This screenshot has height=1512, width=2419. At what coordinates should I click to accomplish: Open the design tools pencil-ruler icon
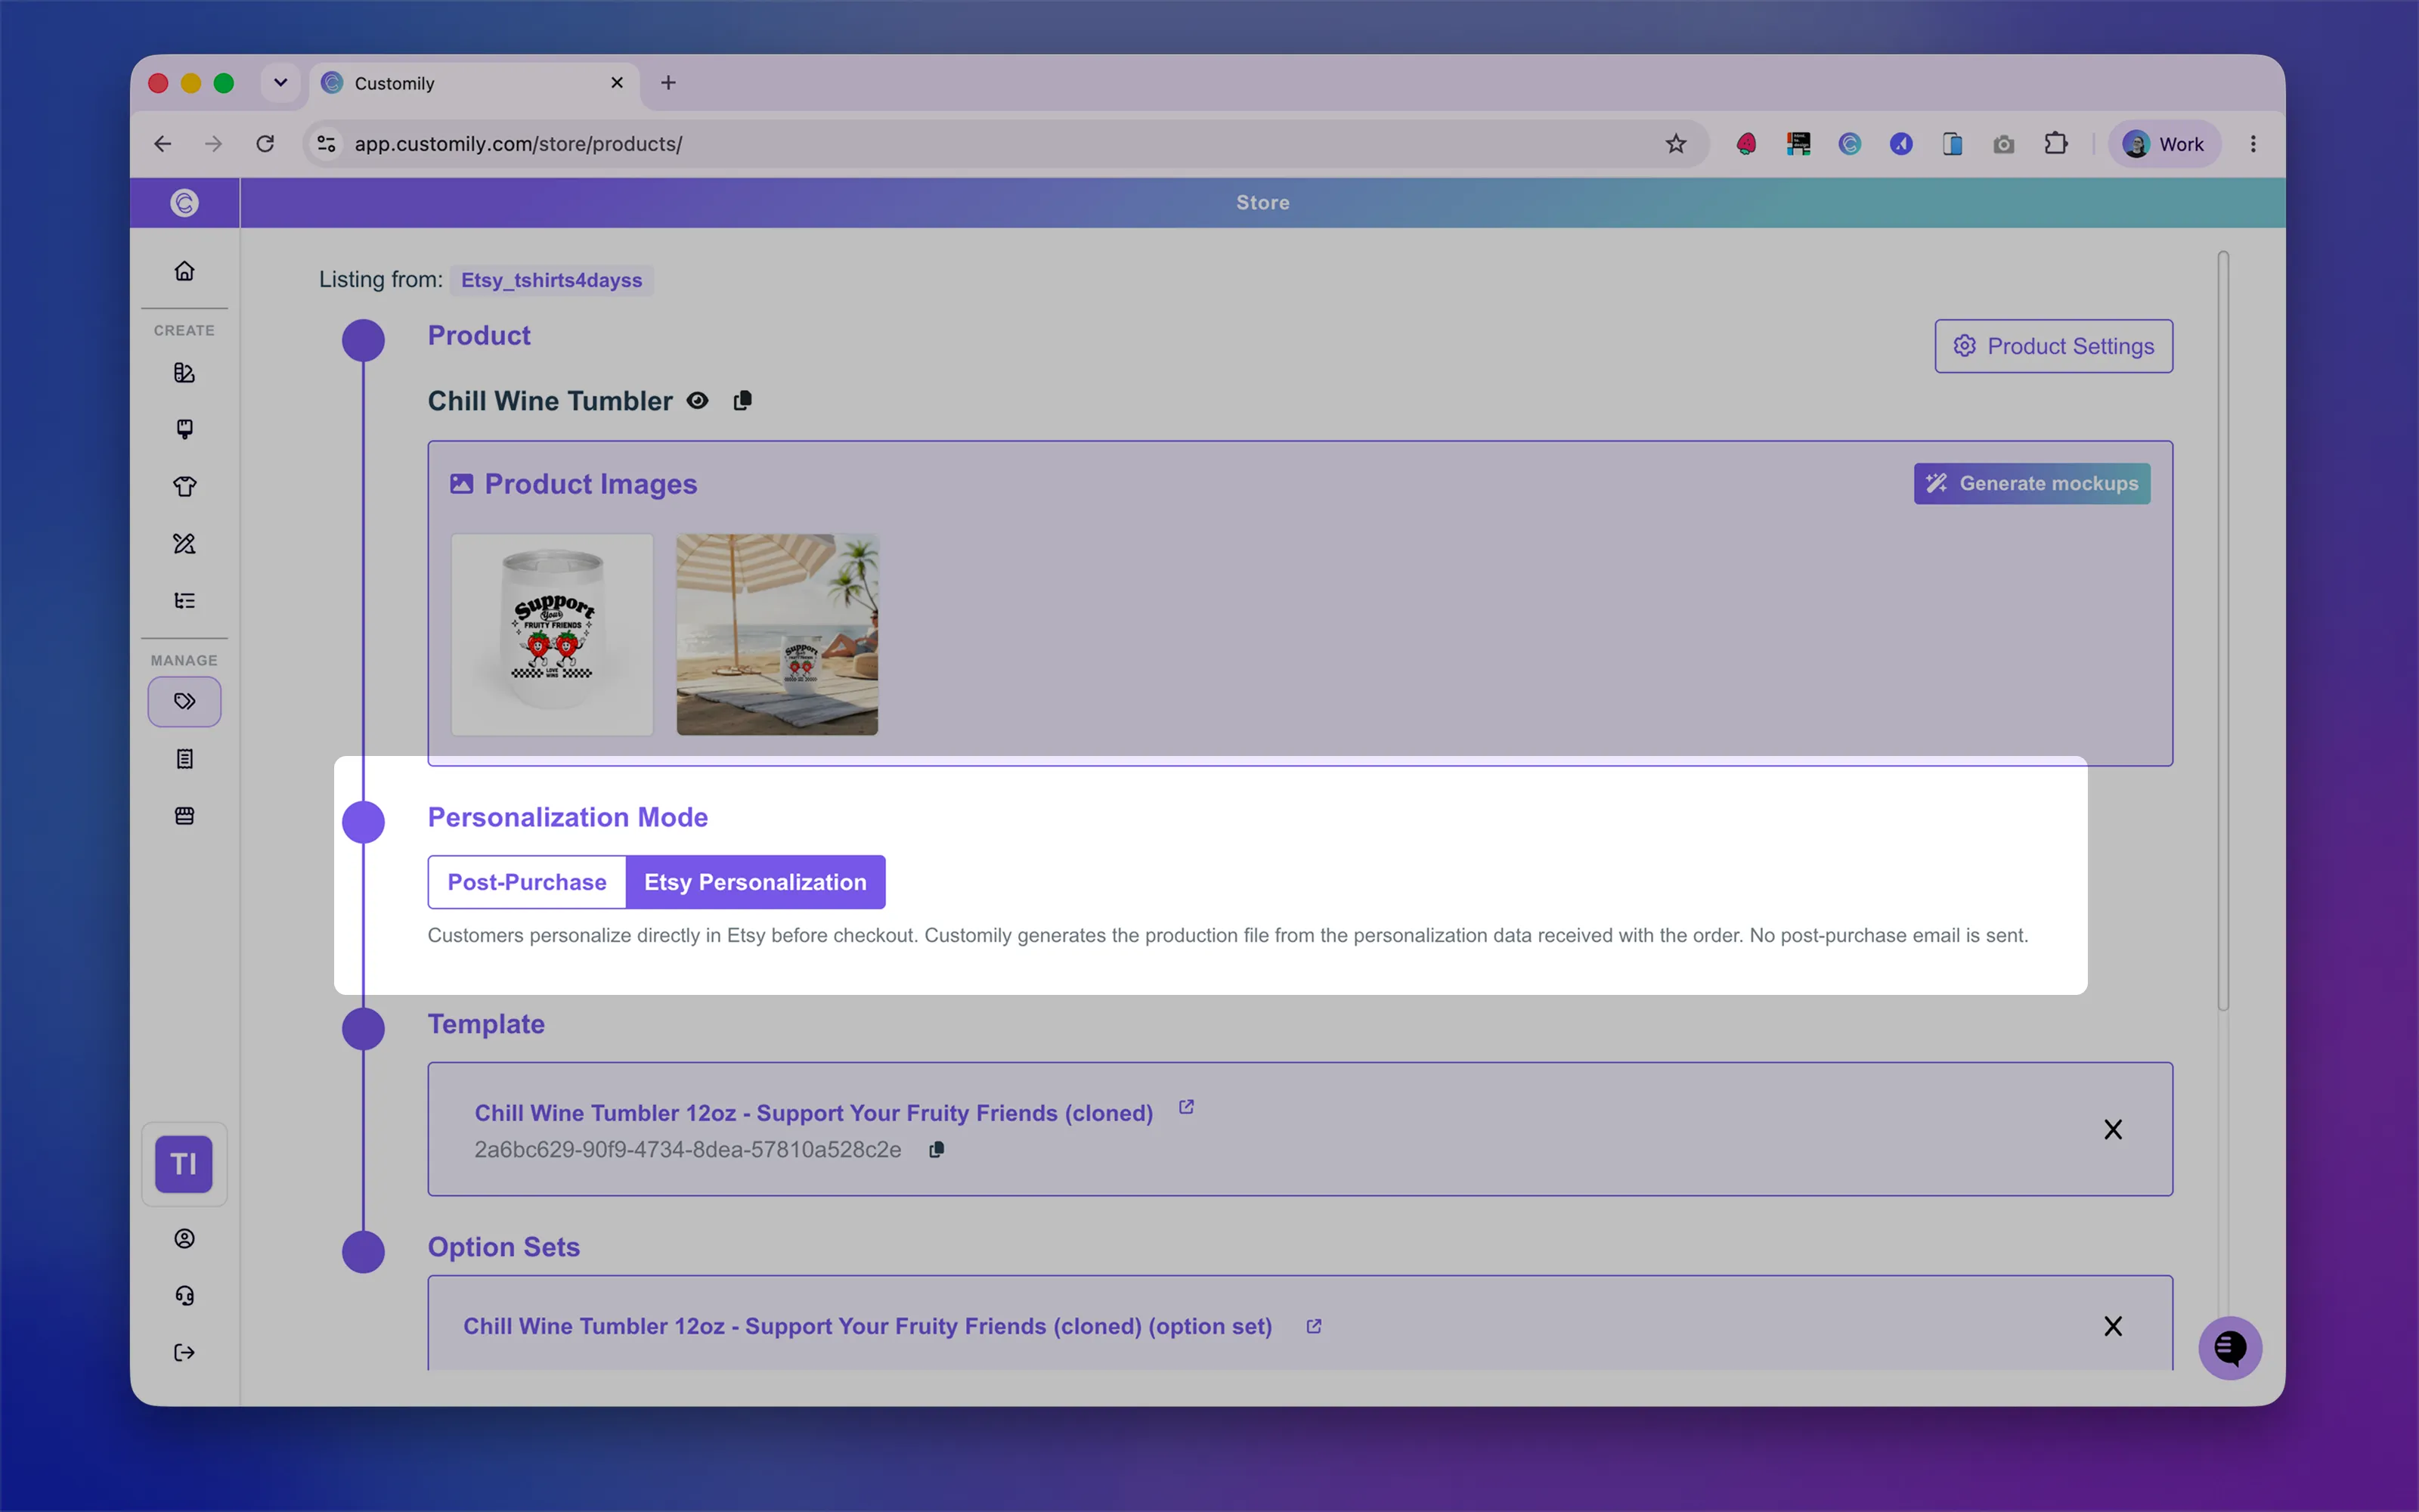185,543
